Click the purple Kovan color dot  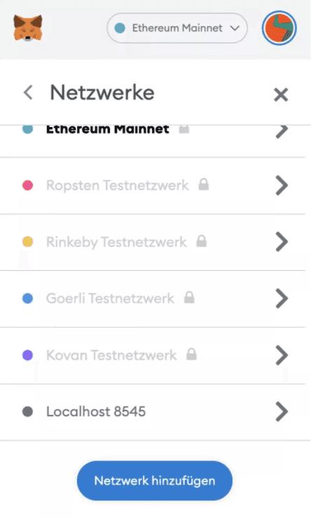(28, 355)
